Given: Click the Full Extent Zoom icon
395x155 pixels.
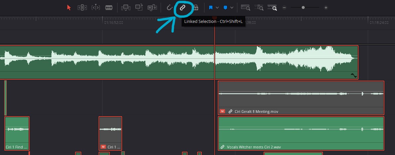Looking at the screenshot, I should (246, 8).
